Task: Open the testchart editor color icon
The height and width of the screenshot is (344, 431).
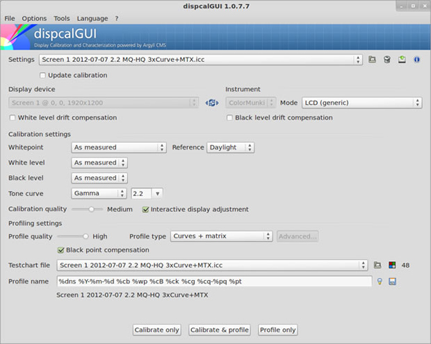Action: pos(392,265)
